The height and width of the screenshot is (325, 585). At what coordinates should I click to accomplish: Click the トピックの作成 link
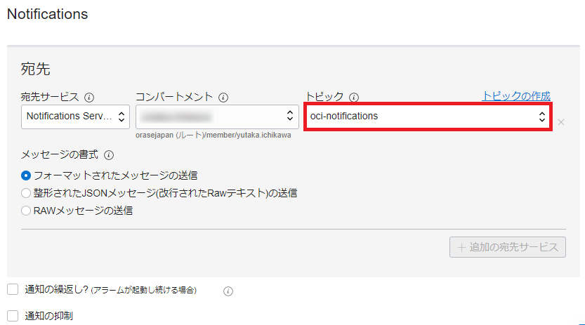[x=516, y=96]
